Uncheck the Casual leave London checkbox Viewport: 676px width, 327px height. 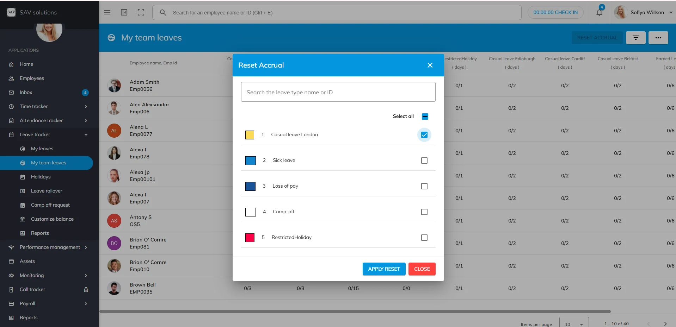[x=424, y=135]
